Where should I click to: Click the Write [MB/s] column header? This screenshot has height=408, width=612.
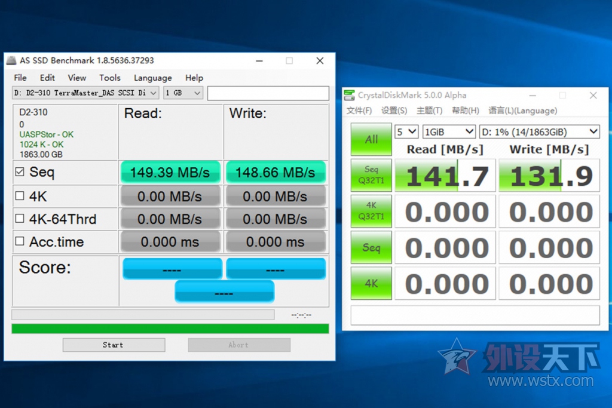point(549,149)
